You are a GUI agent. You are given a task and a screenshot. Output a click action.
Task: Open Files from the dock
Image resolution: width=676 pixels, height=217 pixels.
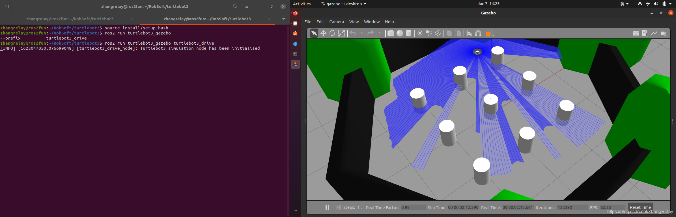click(295, 23)
